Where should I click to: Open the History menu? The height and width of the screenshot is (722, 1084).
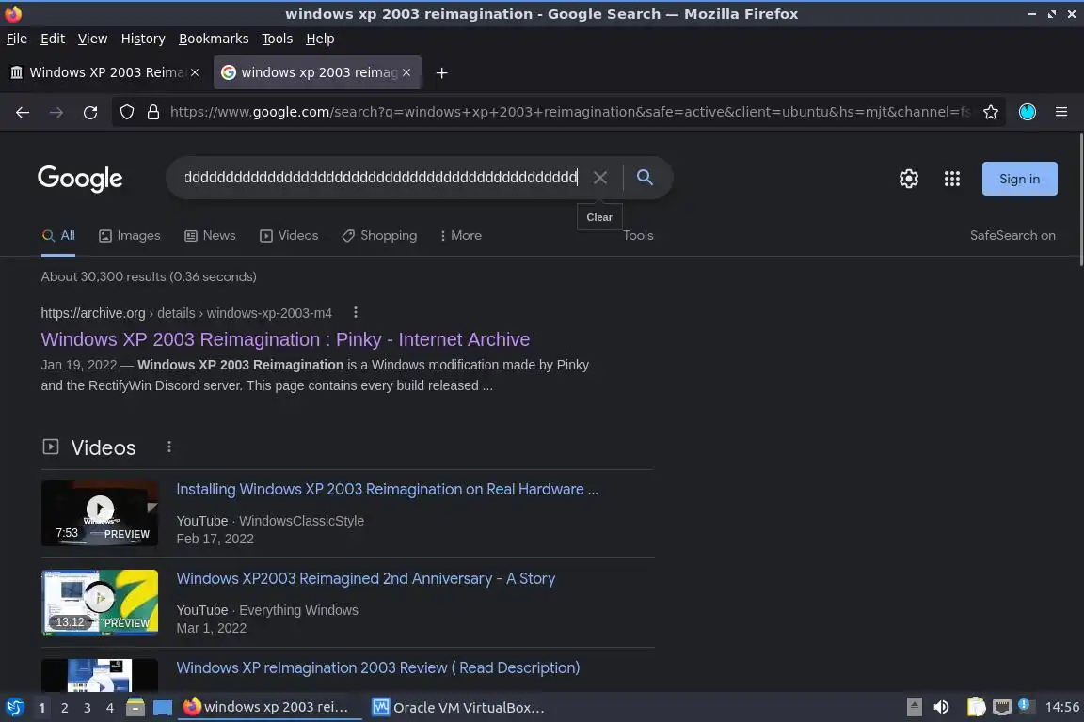[x=143, y=39]
